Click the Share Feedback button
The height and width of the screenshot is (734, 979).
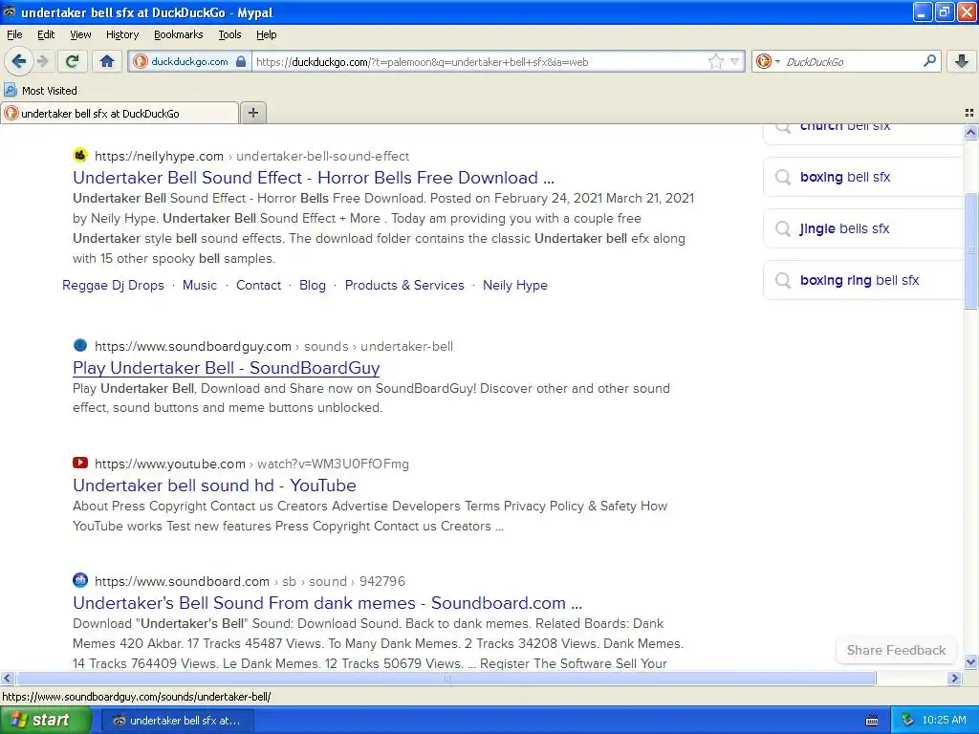[896, 650]
